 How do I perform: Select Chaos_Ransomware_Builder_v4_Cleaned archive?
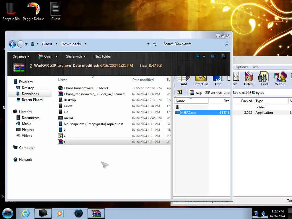[x=94, y=94]
